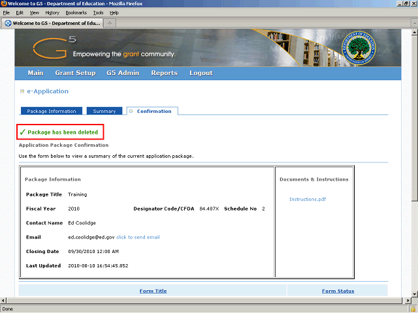Click the fiscal year value '2010'
The height and width of the screenshot is (313, 418).
click(74, 209)
